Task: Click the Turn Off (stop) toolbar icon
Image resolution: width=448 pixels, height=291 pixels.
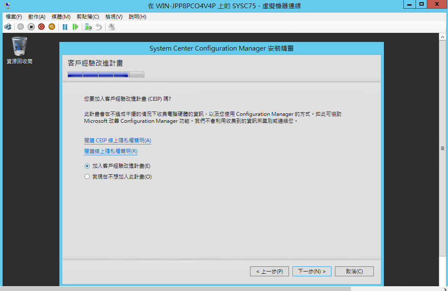Action: click(31, 27)
